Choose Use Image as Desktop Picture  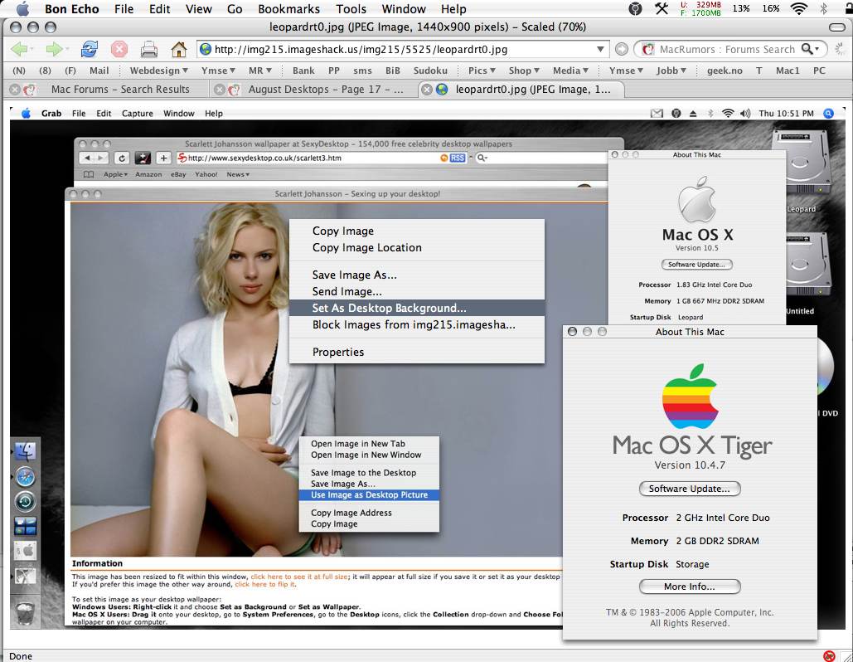point(369,495)
